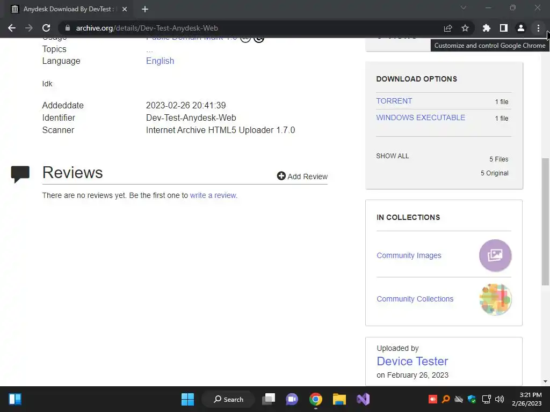The image size is (550, 412).
Task: Close the Anydesk Download tab
Action: tap(125, 9)
